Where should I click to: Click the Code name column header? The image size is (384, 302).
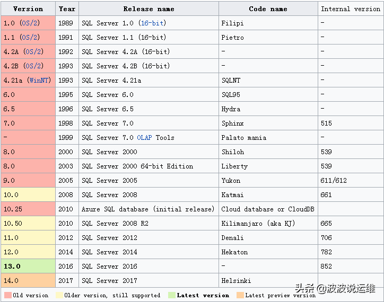(x=268, y=9)
